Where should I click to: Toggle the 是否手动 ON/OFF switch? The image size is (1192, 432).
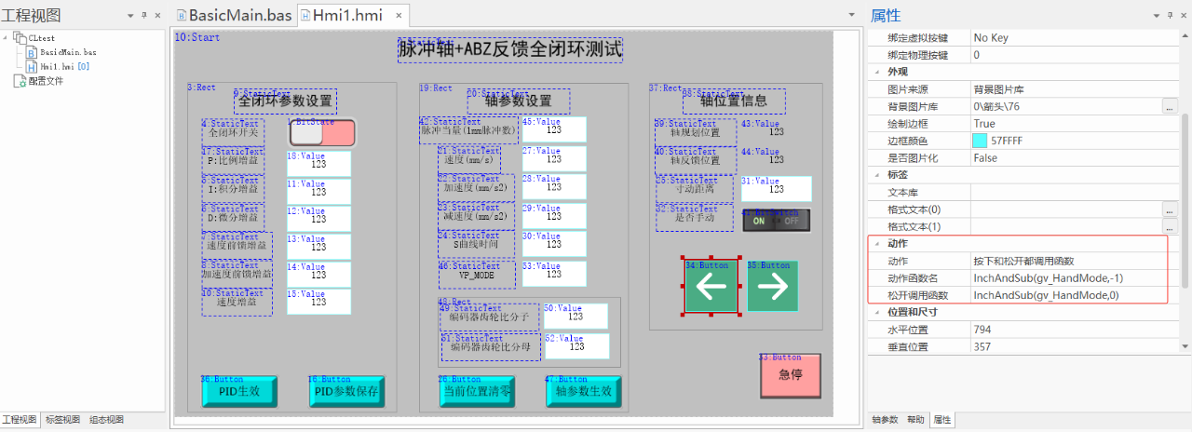point(777,221)
